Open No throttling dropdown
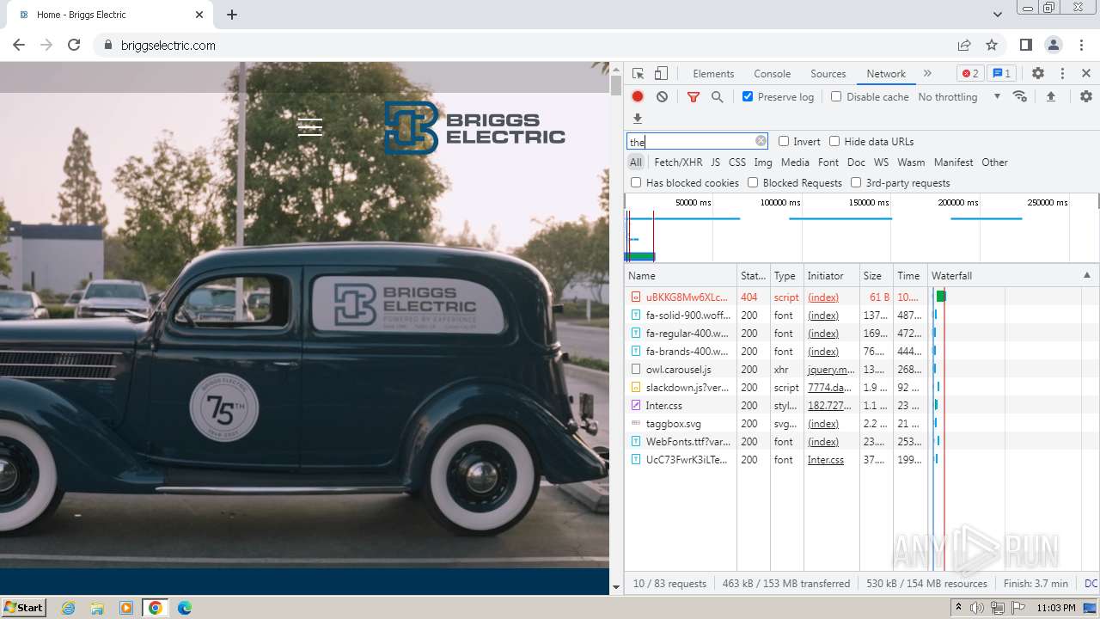Image resolution: width=1100 pixels, height=619 pixels. coord(959,97)
